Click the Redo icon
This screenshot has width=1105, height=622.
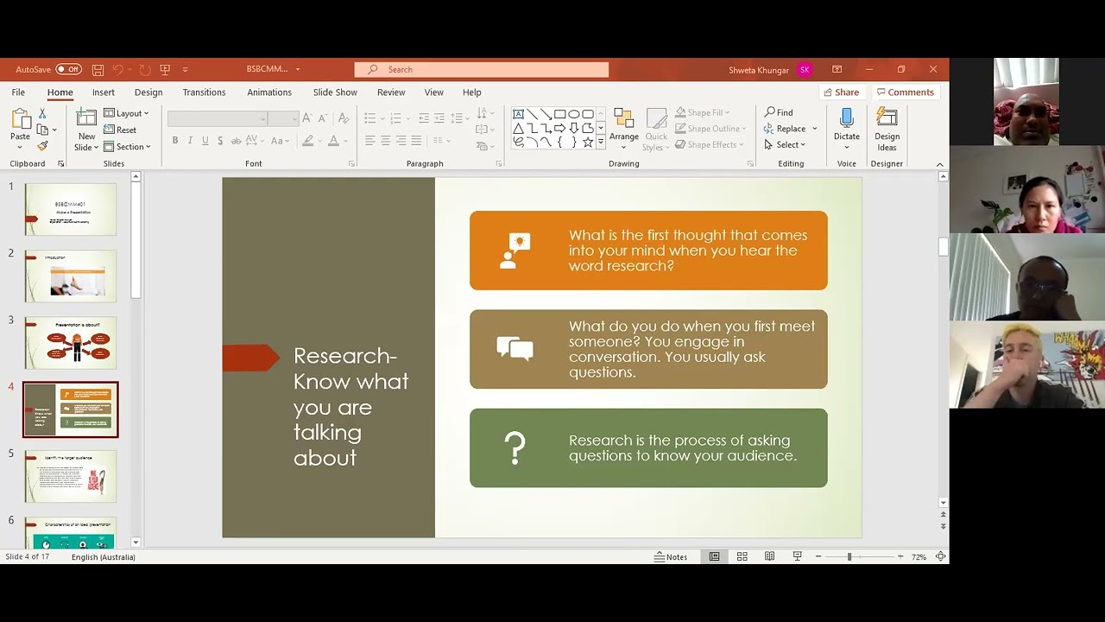coord(144,70)
